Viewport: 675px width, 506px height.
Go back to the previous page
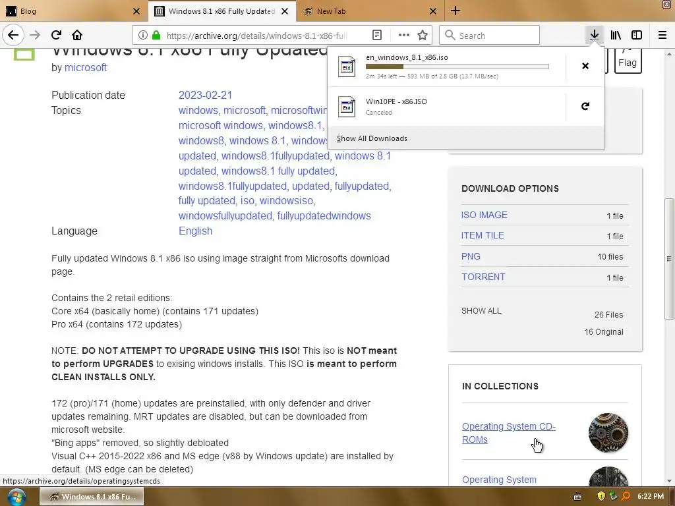(x=13, y=35)
